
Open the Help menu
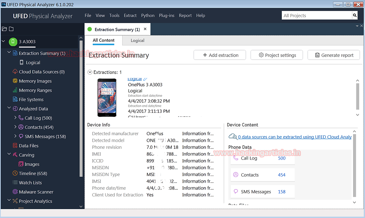click(x=201, y=15)
